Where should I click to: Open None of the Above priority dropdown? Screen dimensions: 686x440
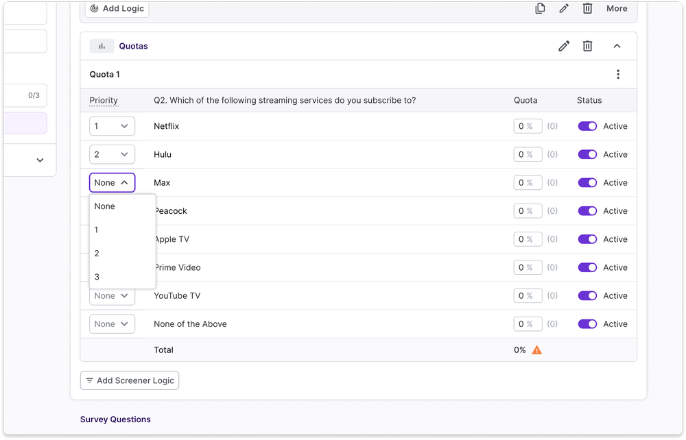(112, 324)
